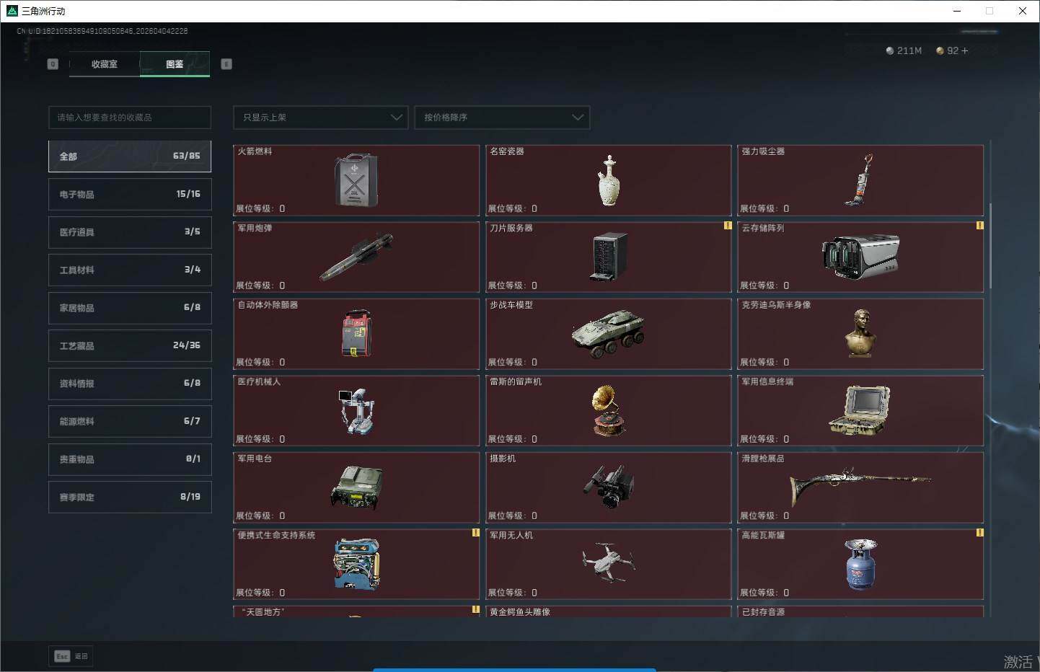
Task: Open the 刀片服务器 server icon
Action: tap(609, 256)
